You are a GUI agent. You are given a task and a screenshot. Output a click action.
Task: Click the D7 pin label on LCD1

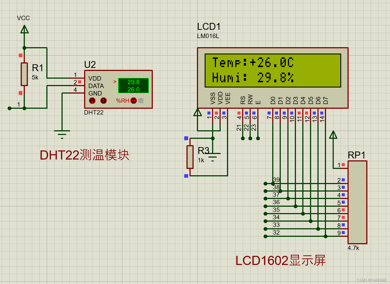325,100
